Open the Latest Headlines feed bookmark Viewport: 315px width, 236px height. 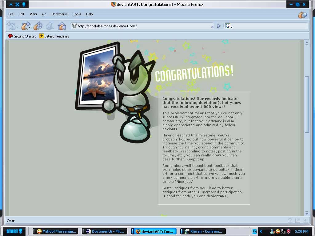point(54,36)
